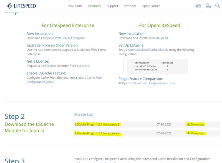This screenshot has height=163, width=222.
Task: Click LSCache Plugin 1.5.1 for Joomla 4
Action: pyautogui.click(x=97, y=133)
